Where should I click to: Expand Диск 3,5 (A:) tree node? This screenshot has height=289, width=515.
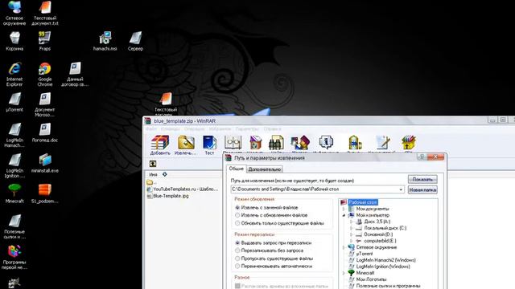(x=351, y=222)
